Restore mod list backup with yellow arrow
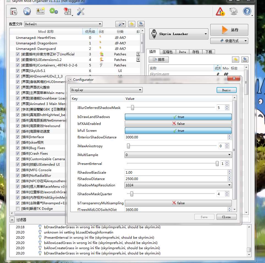 point(132,24)
